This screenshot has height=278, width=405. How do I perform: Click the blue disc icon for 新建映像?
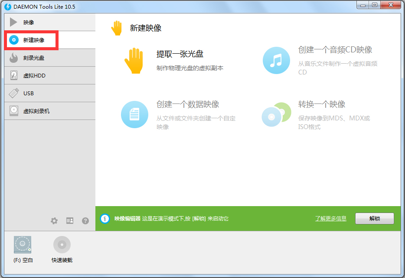pos(14,40)
